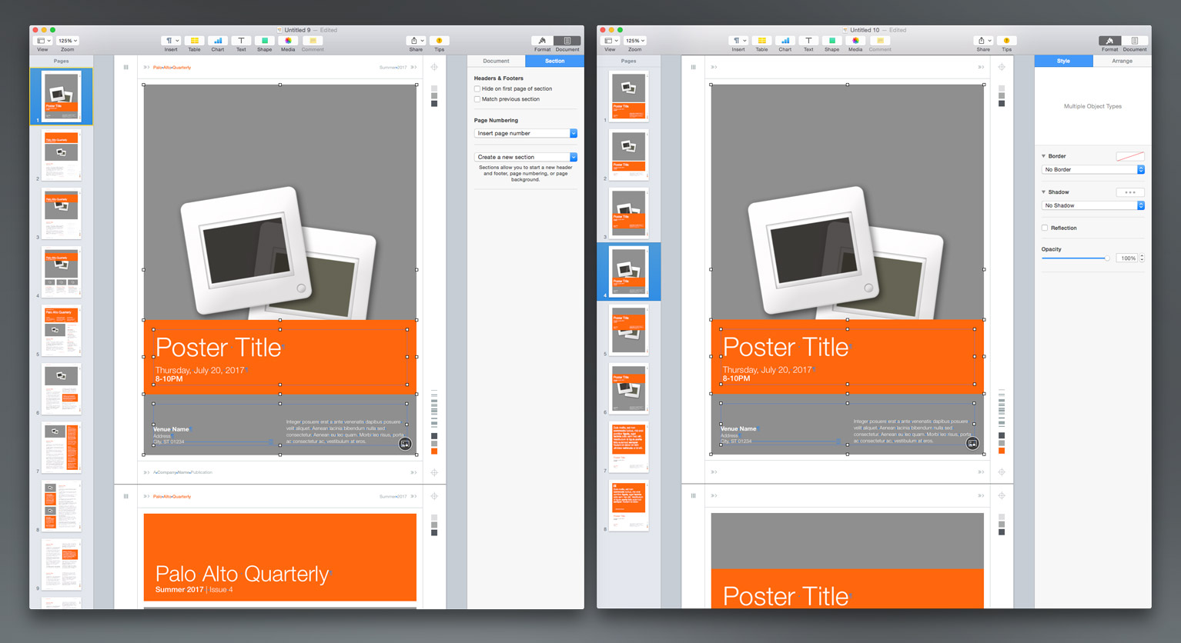This screenshot has width=1181, height=643.
Task: Click Chart icon in Untitled 10 toolbar
Action: click(785, 41)
